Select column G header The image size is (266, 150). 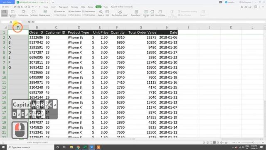coord(141,27)
